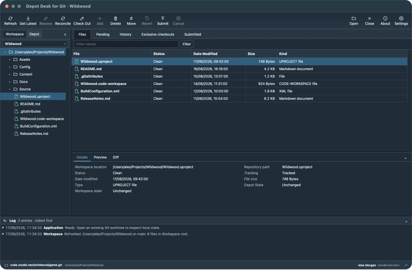Select .gitattributes in the sidebar tree

pyautogui.click(x=33, y=111)
